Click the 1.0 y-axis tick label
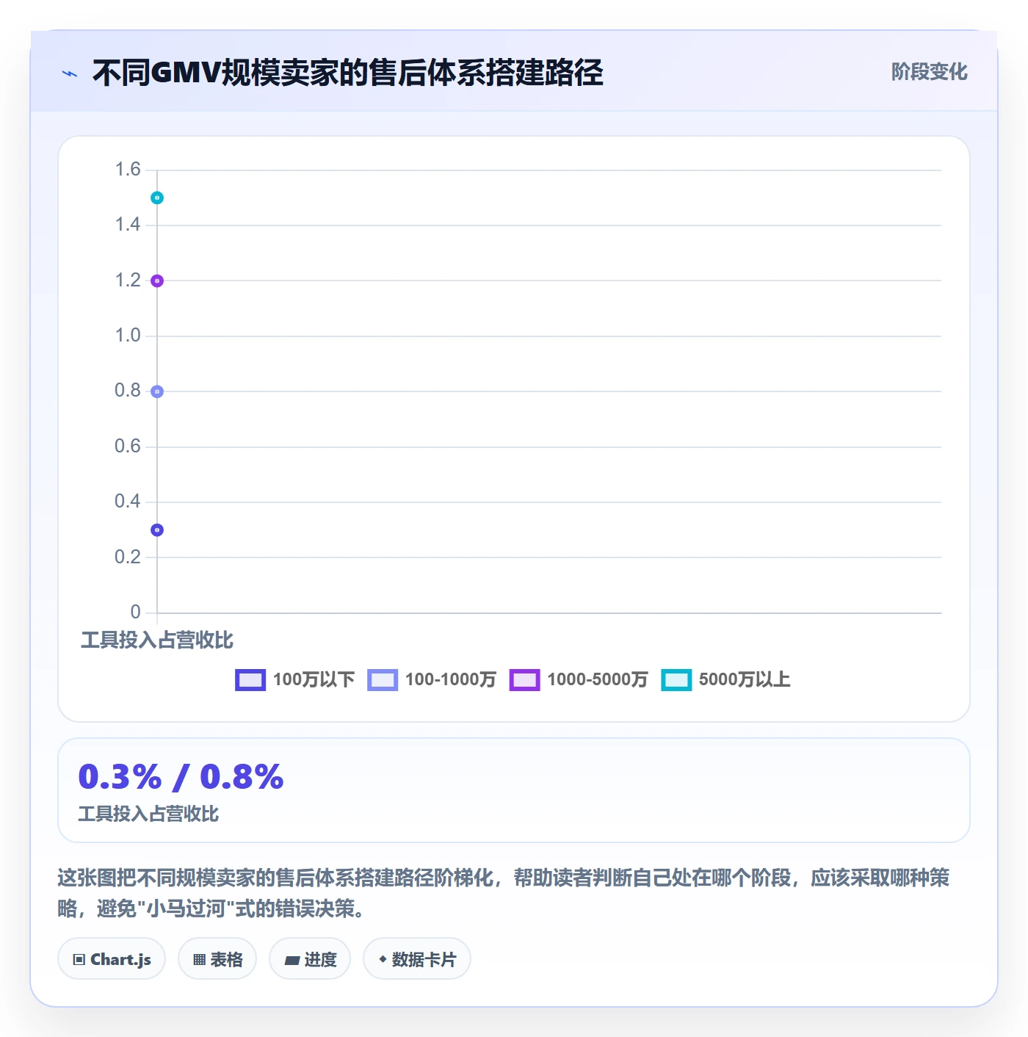This screenshot has width=1028, height=1037. point(128,336)
